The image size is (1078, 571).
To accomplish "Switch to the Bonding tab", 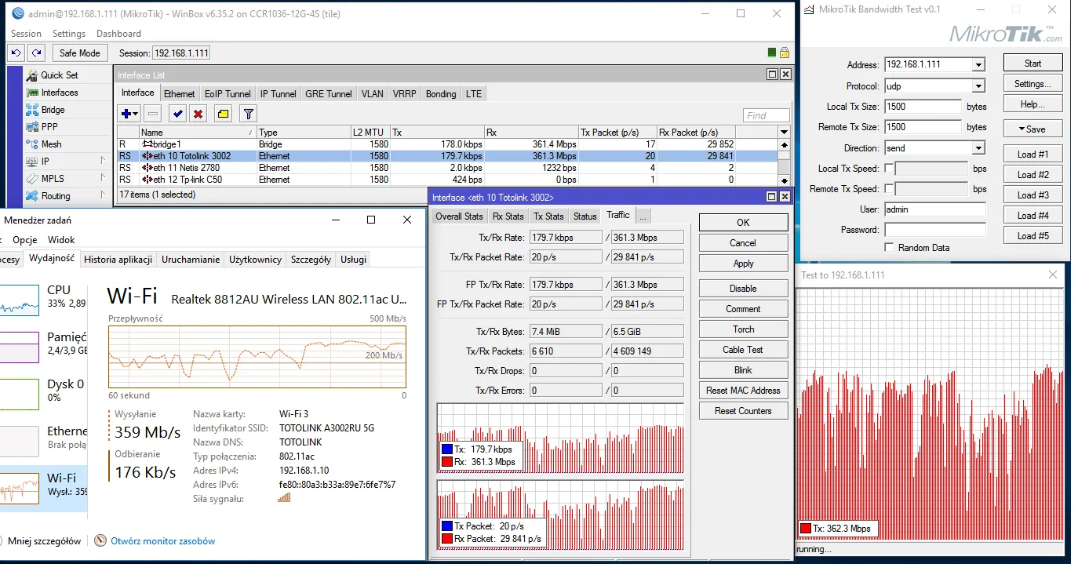I will tap(441, 93).
